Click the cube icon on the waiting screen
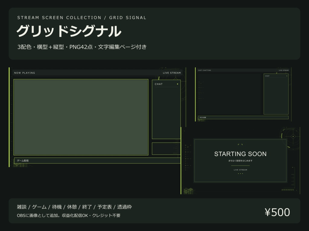 (x=188, y=191)
